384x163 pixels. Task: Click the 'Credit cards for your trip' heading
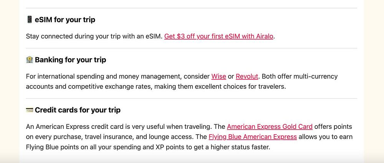(x=78, y=110)
